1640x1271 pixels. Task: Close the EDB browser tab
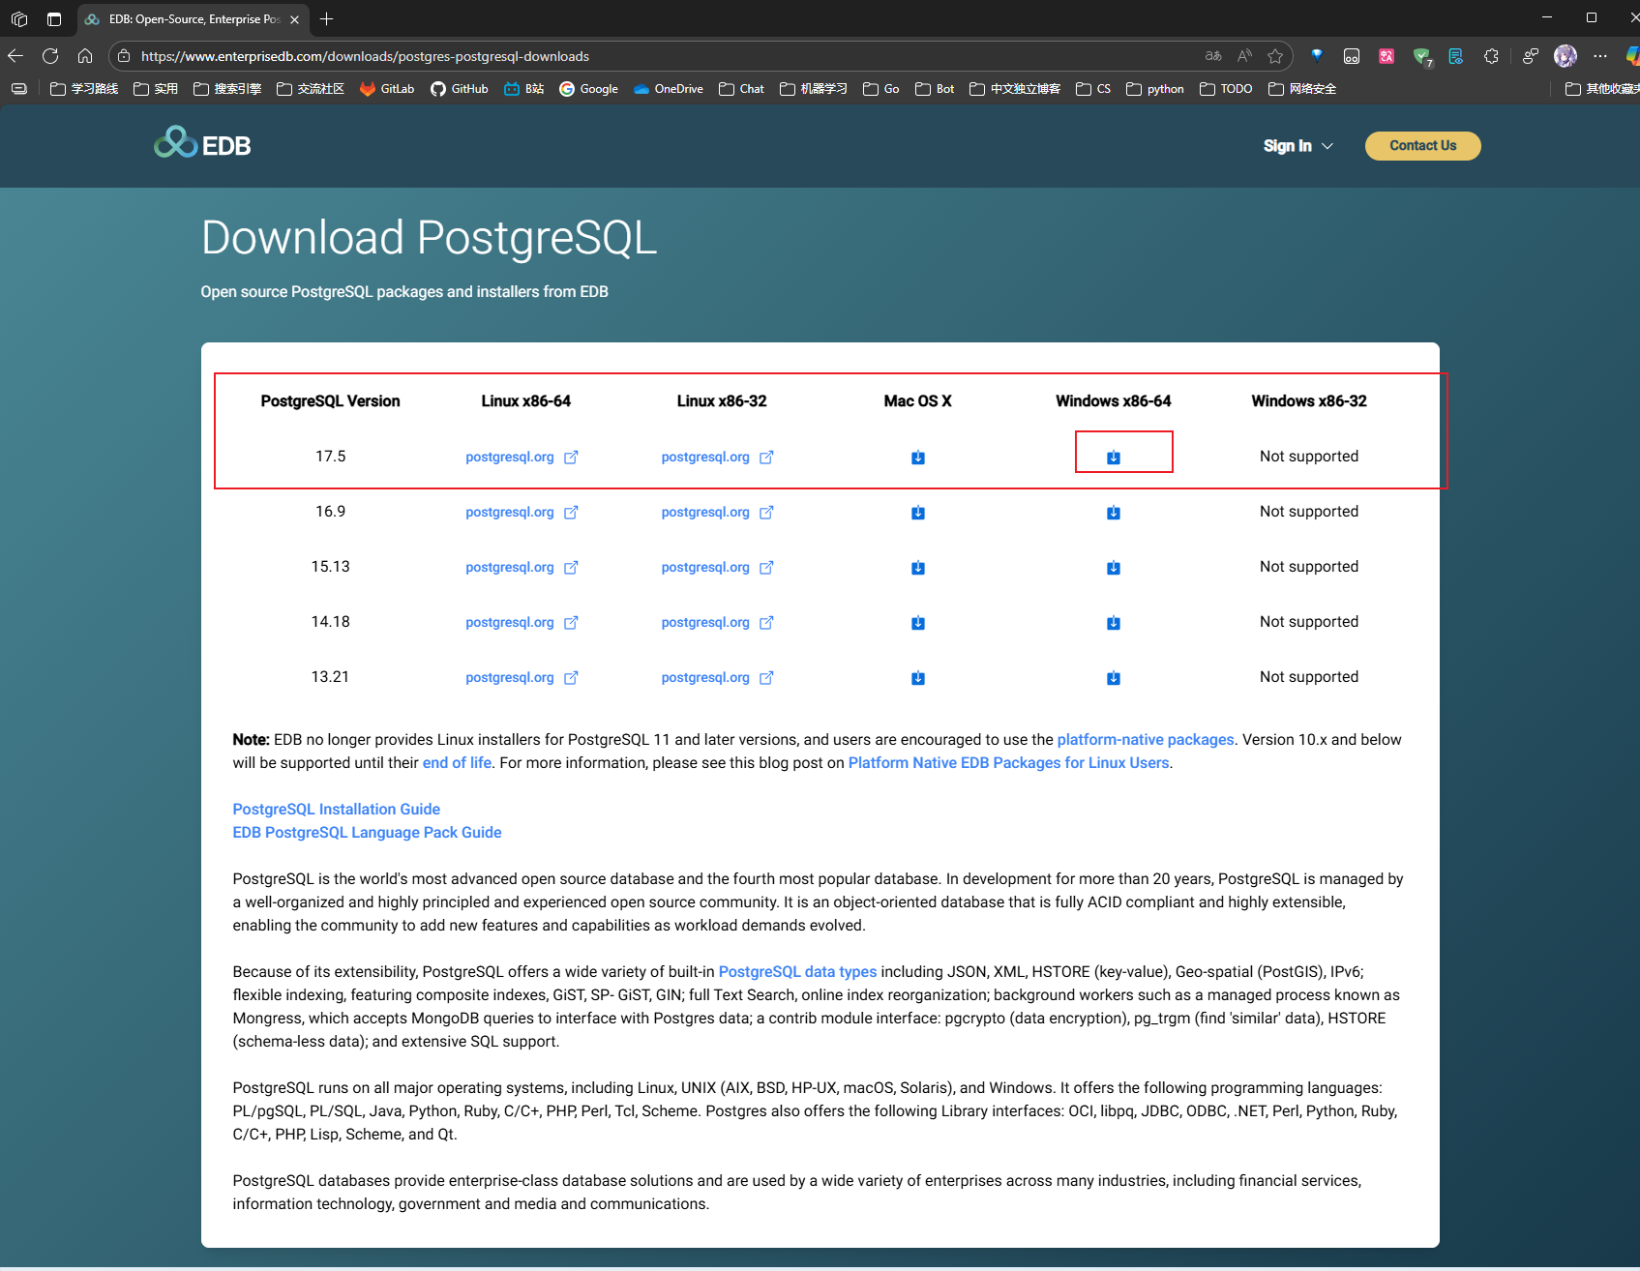295,19
